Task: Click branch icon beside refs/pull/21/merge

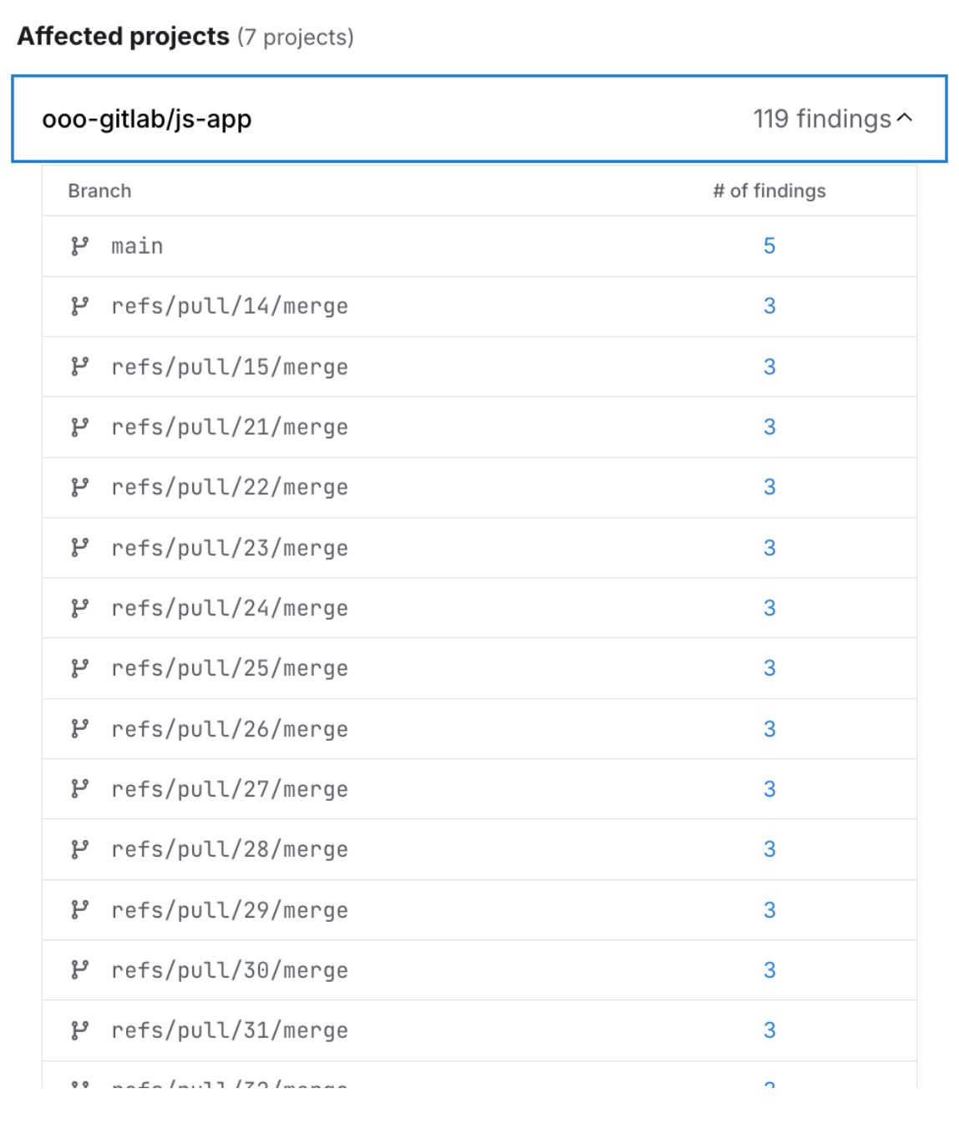Action: (80, 428)
